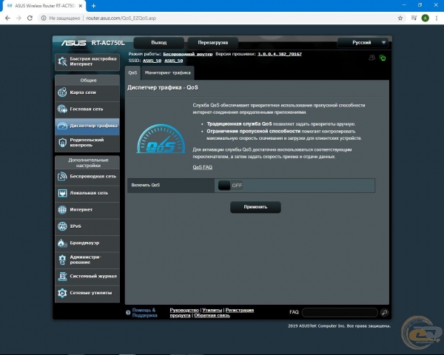Viewport: 444px width, 355px height.
Task: Click the Дополнительные настройки section header
Action: click(x=88, y=163)
